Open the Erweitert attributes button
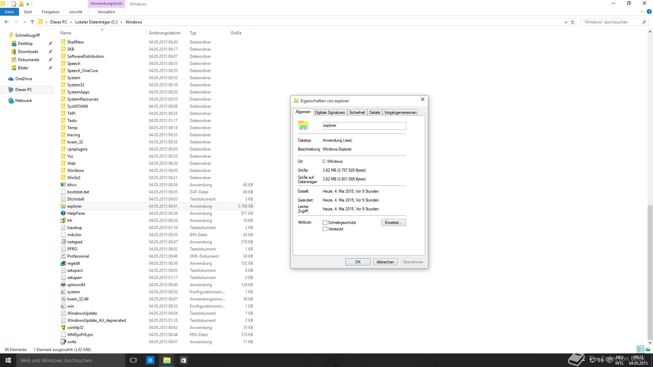Viewport: 653px width, 367px height. 393,223
